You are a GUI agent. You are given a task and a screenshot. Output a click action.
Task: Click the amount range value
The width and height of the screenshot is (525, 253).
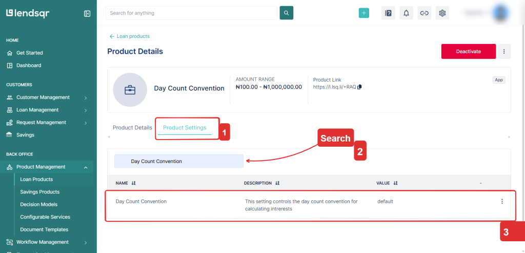point(269,87)
